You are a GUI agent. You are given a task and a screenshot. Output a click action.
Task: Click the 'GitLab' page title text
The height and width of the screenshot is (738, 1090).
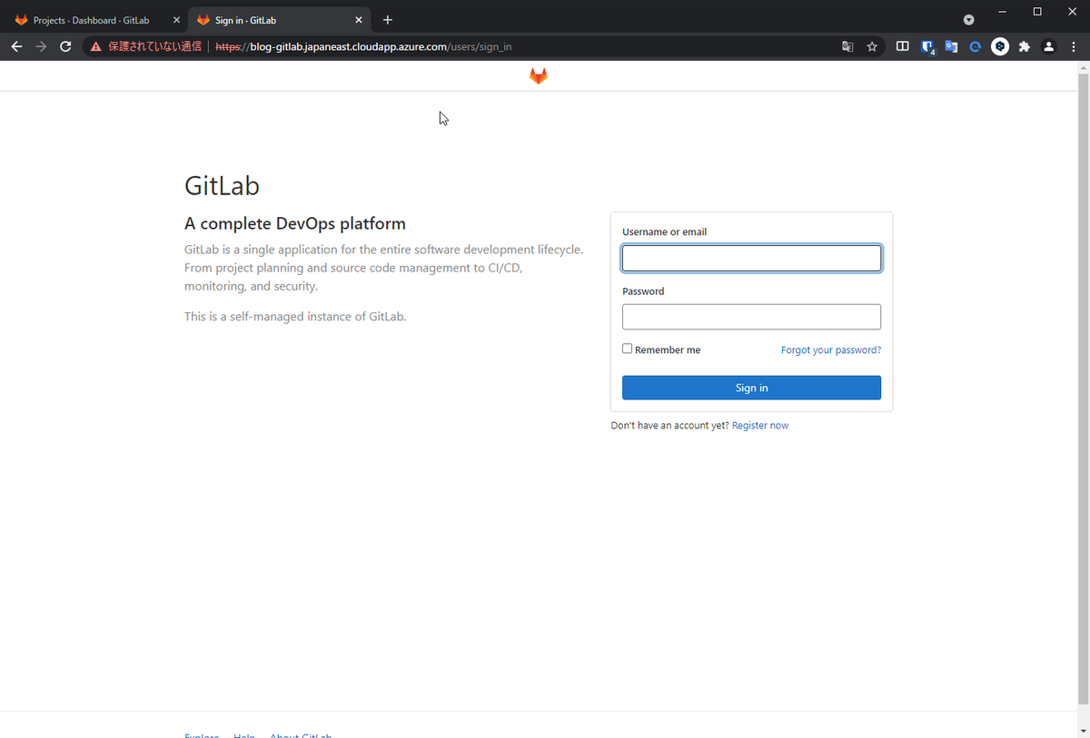222,186
